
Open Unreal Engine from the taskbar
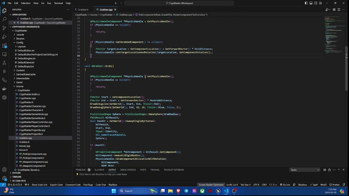pyautogui.click(x=218, y=191)
